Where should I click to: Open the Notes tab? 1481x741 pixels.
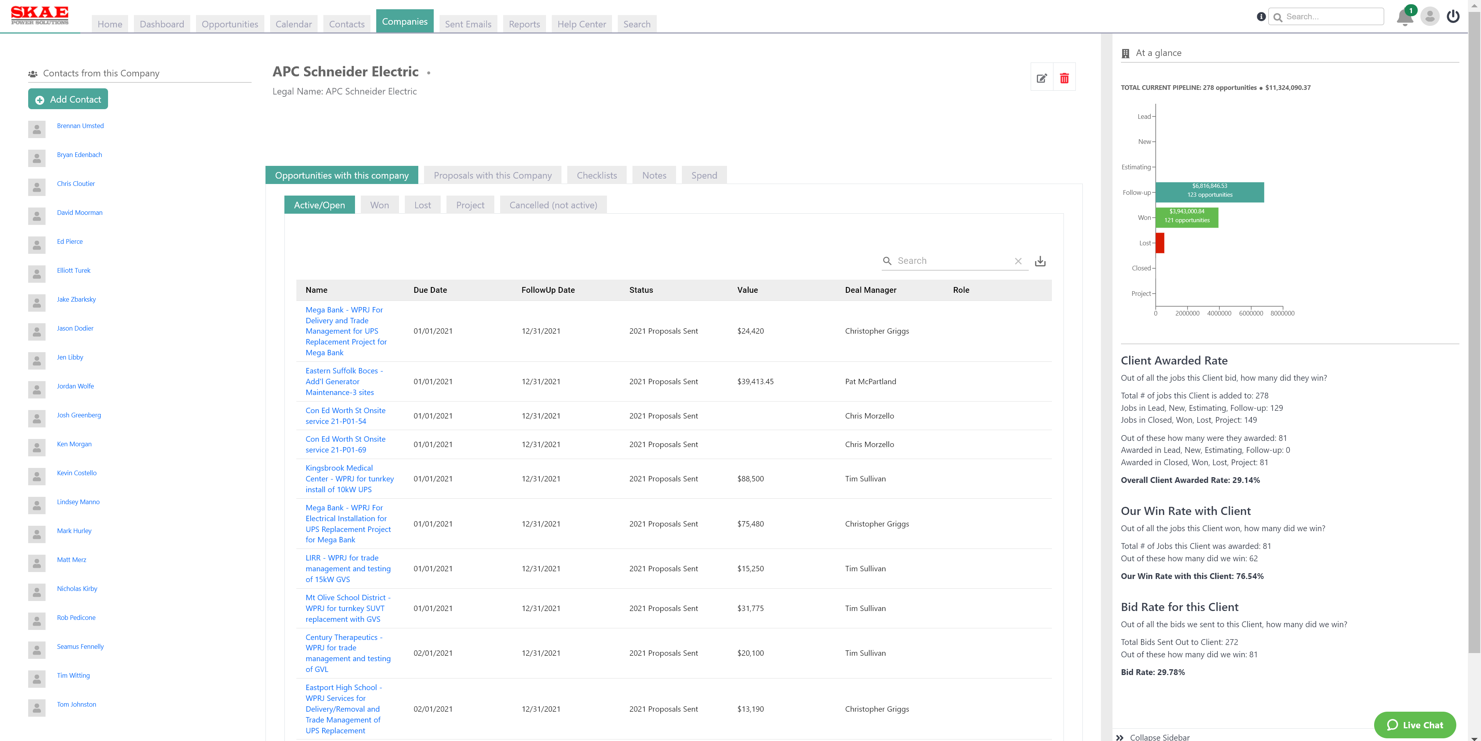click(x=654, y=175)
